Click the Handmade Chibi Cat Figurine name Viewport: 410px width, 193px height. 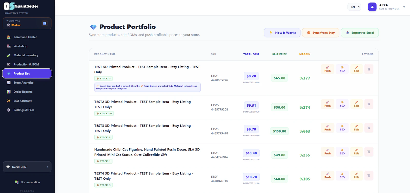[147, 152]
